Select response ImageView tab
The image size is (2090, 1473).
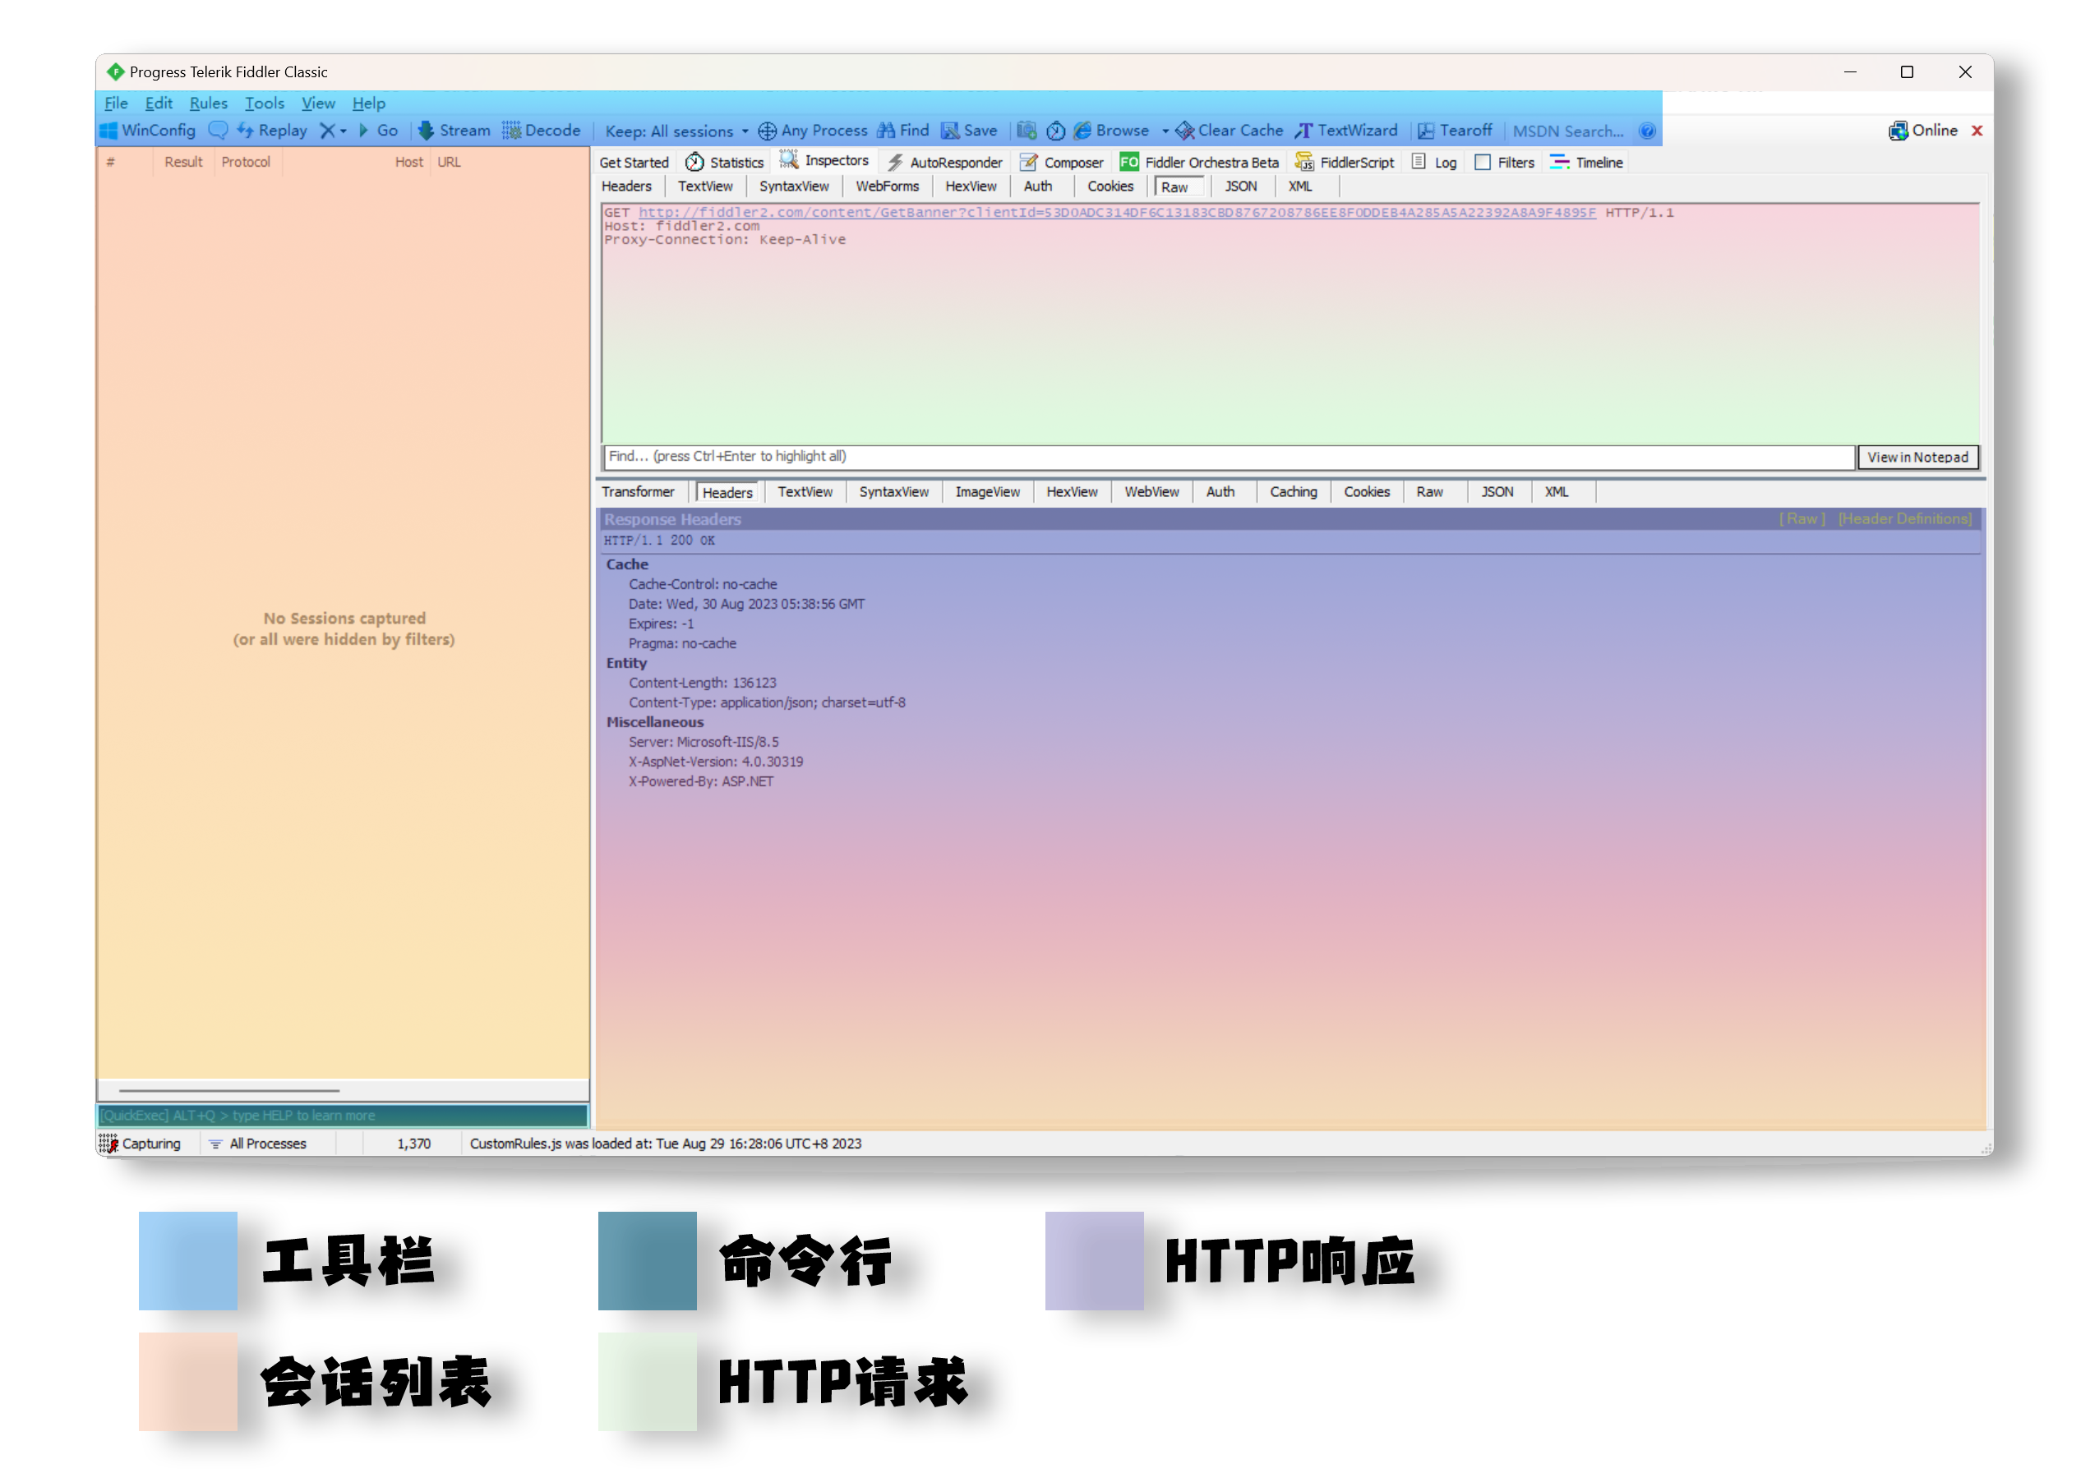click(987, 491)
